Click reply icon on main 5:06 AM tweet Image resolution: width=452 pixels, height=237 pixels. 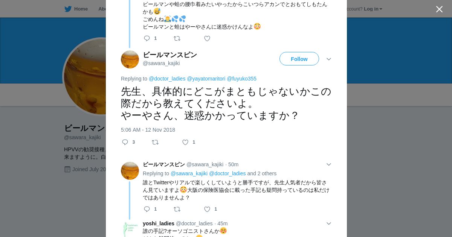click(x=125, y=142)
